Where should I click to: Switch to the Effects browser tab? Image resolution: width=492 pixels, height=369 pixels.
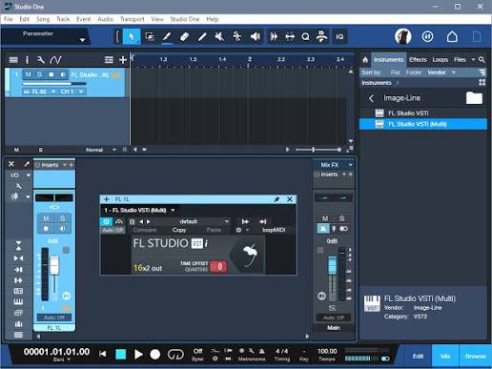pos(418,59)
